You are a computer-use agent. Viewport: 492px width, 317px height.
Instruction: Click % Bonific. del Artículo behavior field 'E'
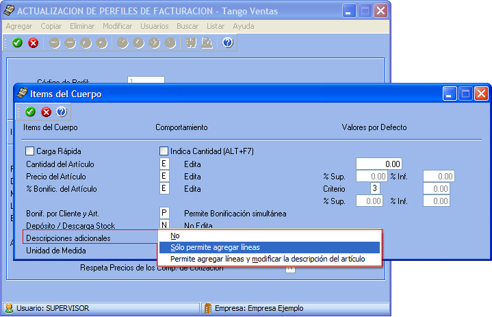[x=164, y=189]
